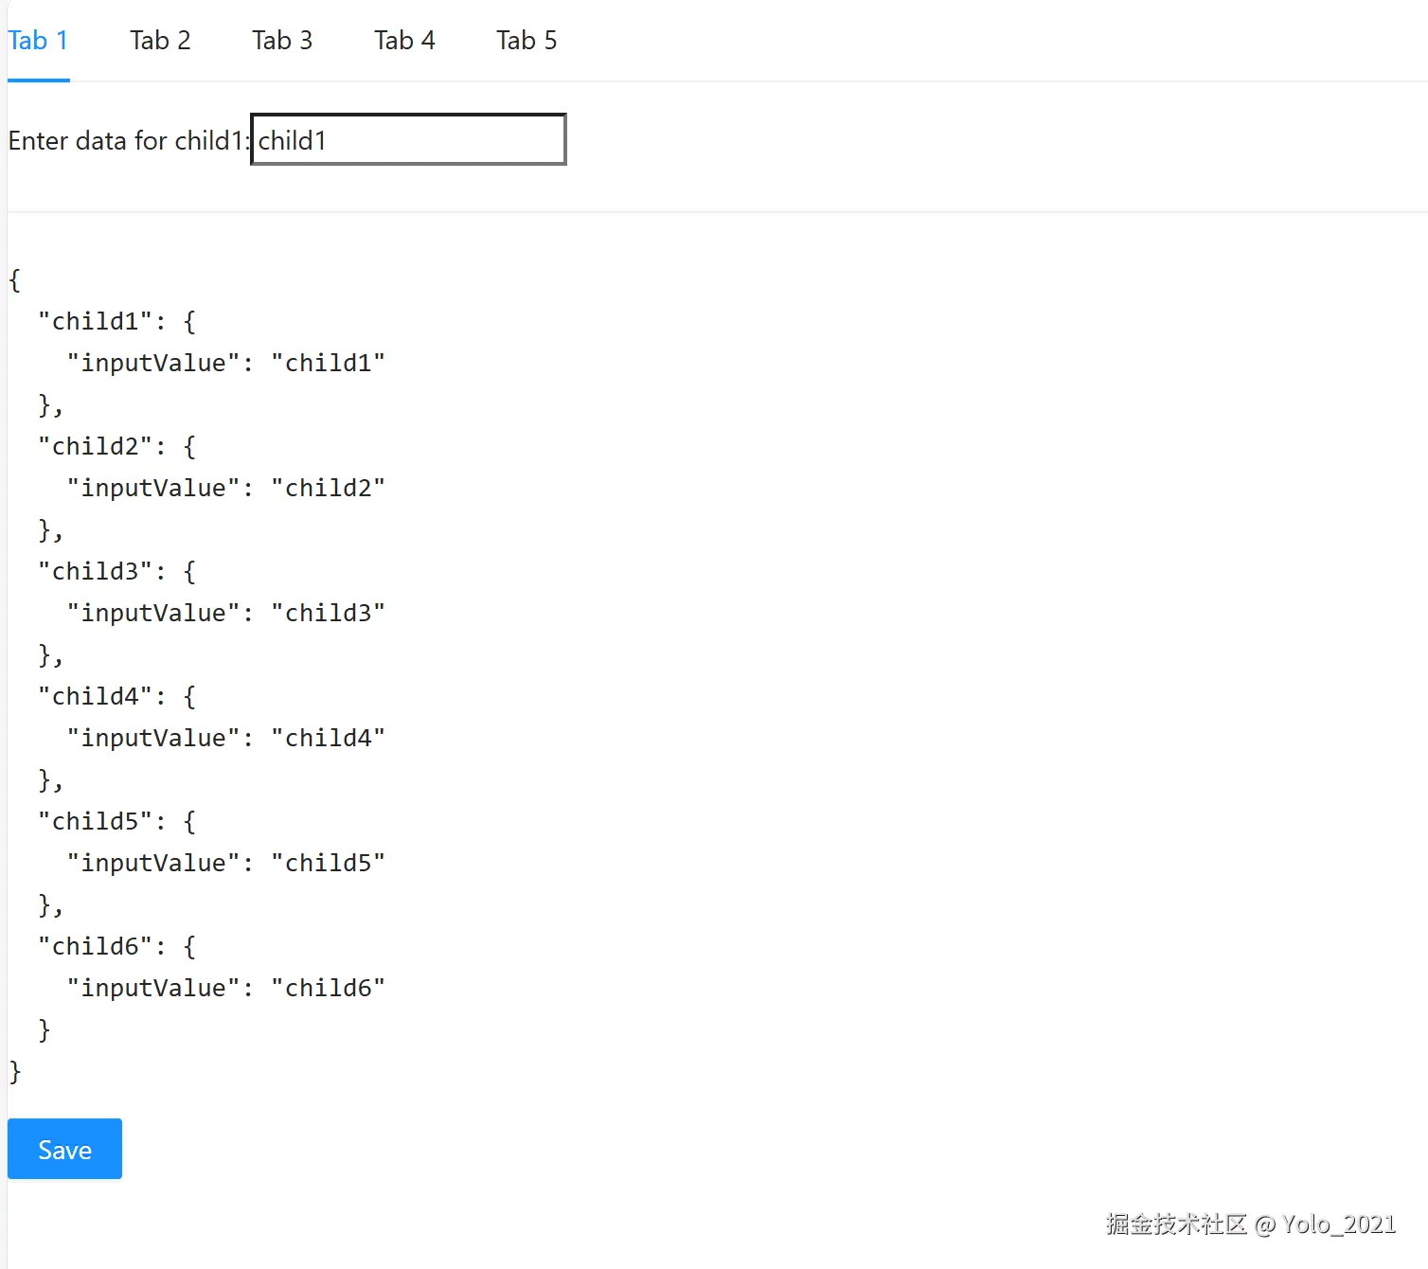Image resolution: width=1428 pixels, height=1269 pixels.
Task: Switch to Tab 1
Action: [x=38, y=41]
